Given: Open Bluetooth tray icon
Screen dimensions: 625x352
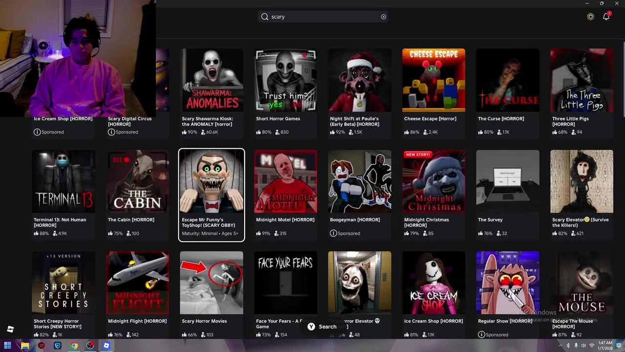Looking at the screenshot, I should pos(568,346).
